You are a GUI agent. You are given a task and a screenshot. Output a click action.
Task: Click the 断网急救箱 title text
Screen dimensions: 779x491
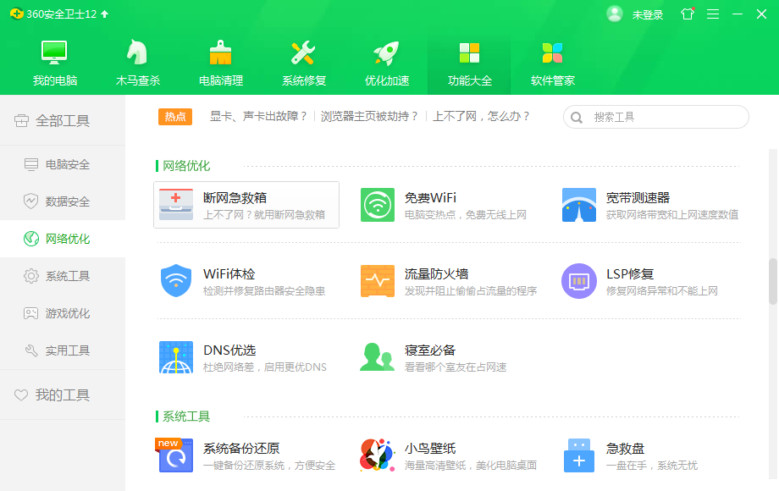pos(235,197)
